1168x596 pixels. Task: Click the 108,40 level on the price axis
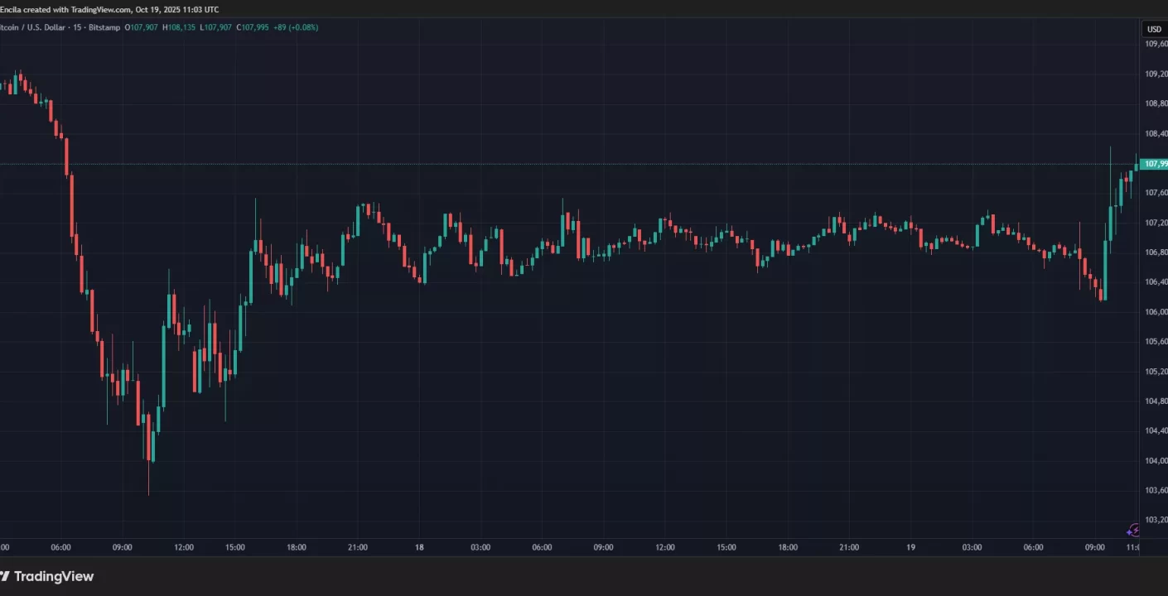click(x=1156, y=133)
